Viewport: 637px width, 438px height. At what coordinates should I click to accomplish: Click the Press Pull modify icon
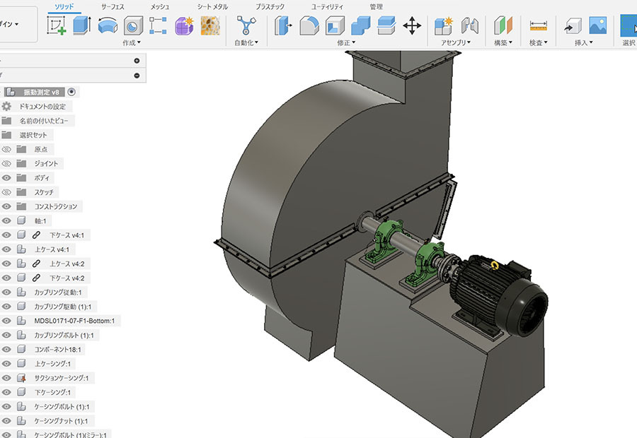click(285, 26)
